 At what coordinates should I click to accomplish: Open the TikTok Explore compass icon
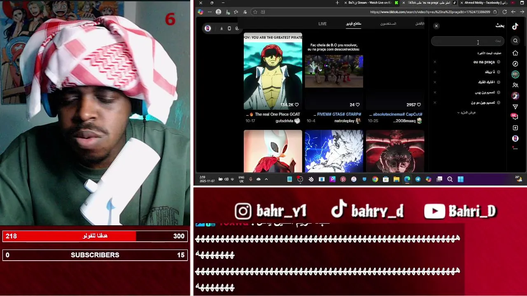(515, 64)
